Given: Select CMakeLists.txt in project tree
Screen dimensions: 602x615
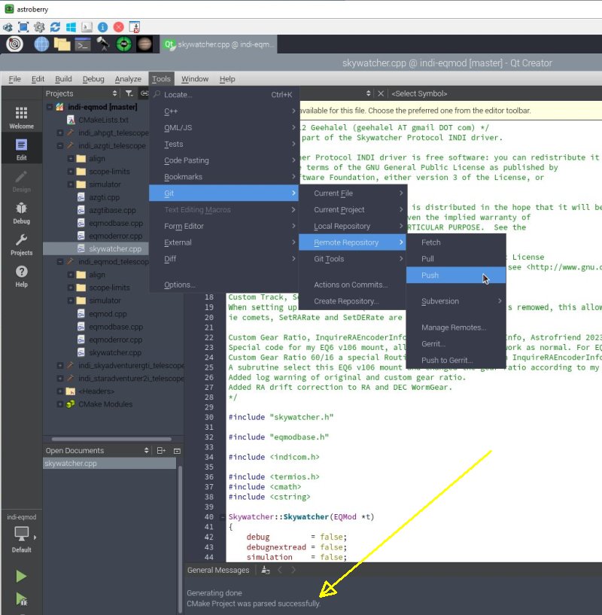Looking at the screenshot, I should 103,120.
